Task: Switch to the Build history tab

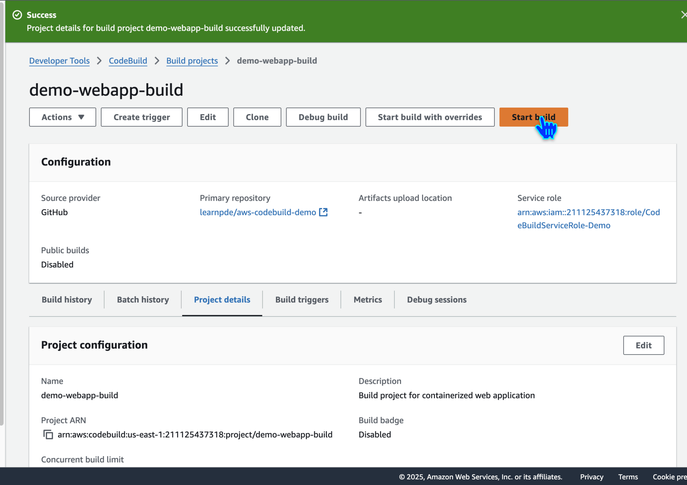Action: coord(67,300)
